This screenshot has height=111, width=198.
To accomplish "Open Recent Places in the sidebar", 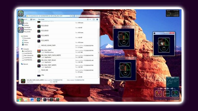I will tap(28, 30).
